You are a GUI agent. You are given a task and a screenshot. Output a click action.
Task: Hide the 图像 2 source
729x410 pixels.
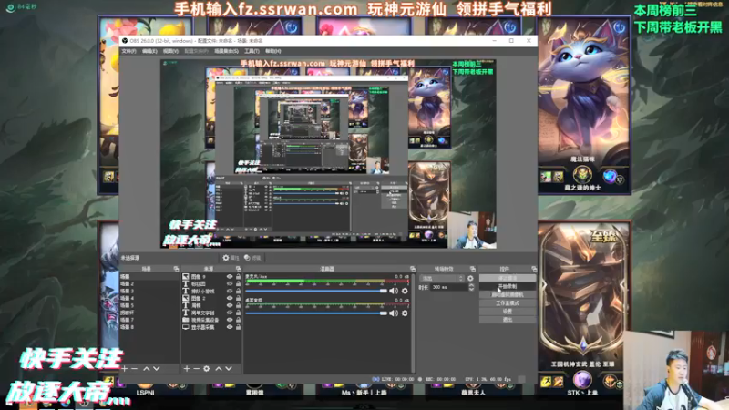pos(230,298)
